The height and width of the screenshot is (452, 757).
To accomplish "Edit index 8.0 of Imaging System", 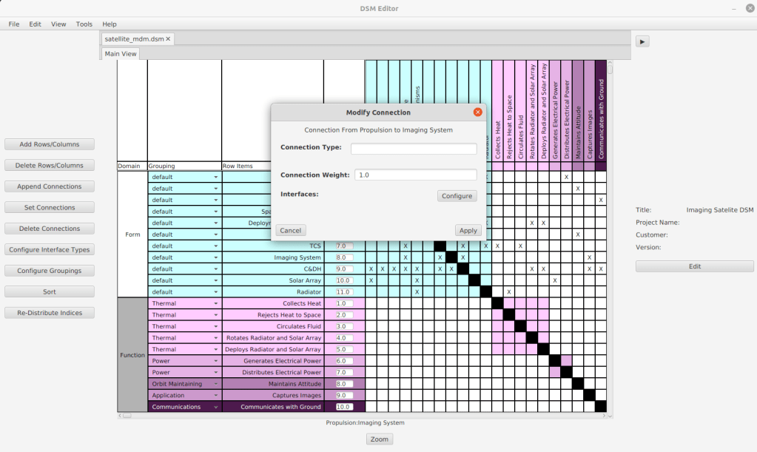I will 344,257.
